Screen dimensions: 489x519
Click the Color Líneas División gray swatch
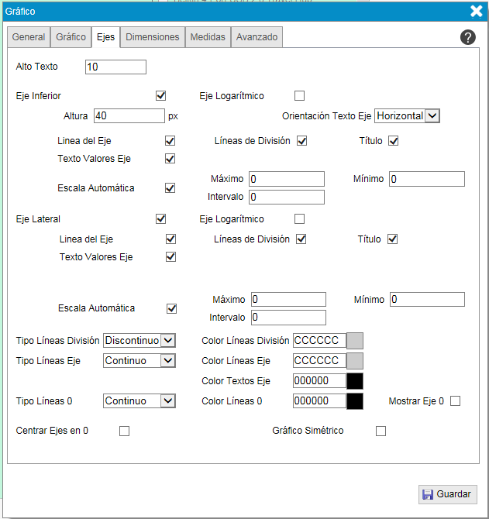pyautogui.click(x=354, y=340)
